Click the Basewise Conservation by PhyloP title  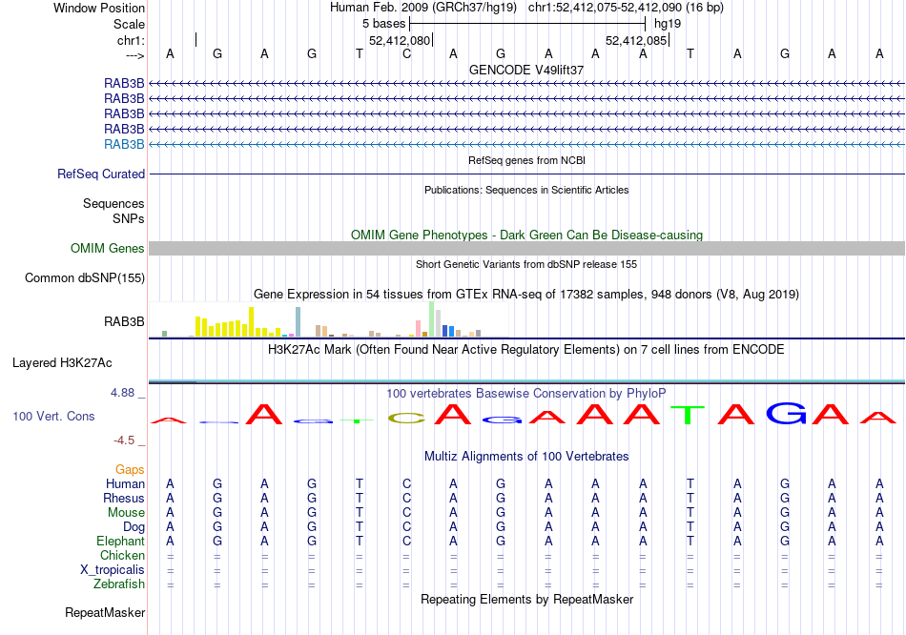tap(526, 394)
